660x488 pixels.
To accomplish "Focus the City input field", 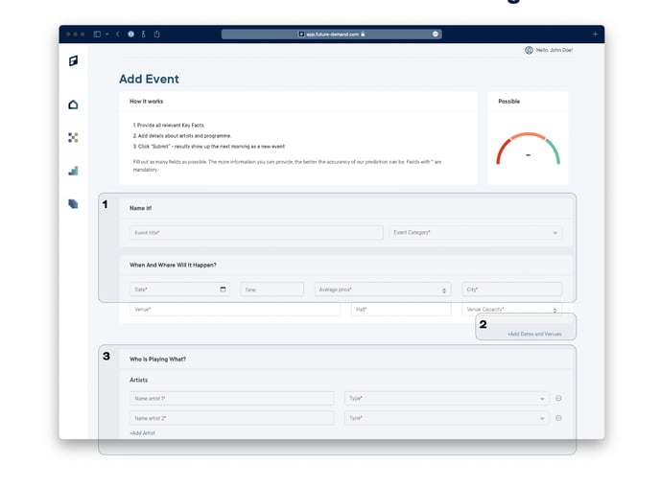I will 512,289.
